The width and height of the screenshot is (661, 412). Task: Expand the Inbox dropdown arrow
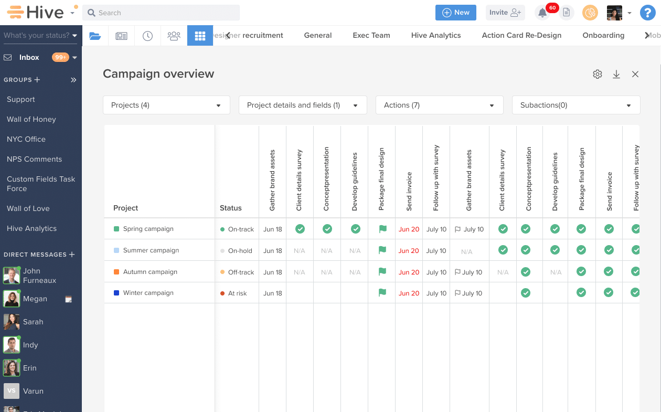coord(74,58)
